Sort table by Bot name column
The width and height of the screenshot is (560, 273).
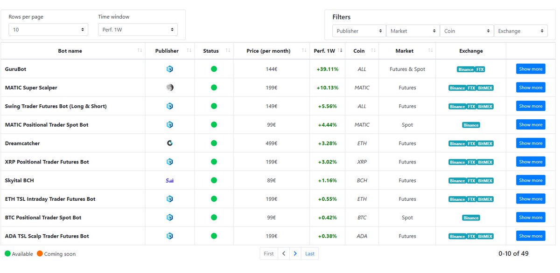(140, 50)
